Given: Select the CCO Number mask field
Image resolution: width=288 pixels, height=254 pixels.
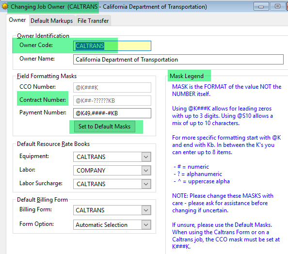Looking at the screenshot, I should click(x=112, y=87).
